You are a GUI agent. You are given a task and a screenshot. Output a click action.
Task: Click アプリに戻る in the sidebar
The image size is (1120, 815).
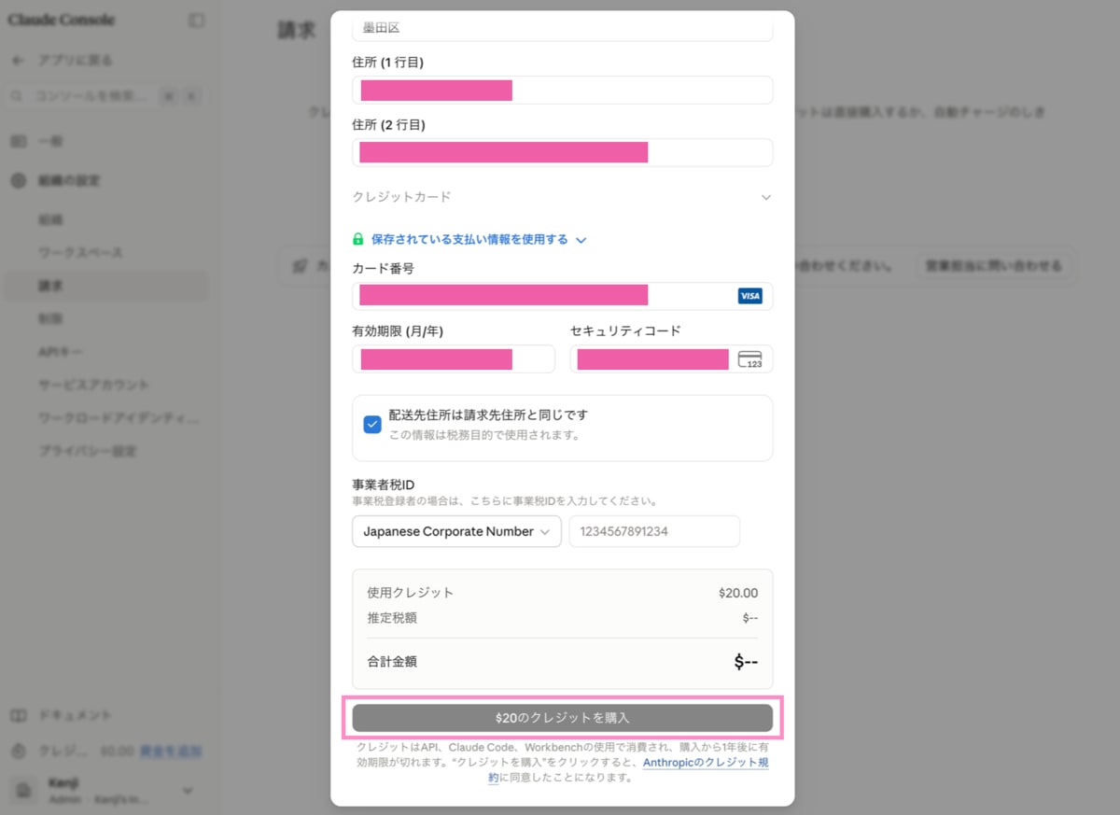tap(75, 60)
